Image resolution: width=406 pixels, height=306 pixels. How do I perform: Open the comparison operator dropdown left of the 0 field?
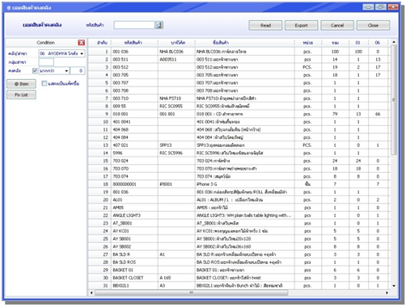tap(54, 71)
